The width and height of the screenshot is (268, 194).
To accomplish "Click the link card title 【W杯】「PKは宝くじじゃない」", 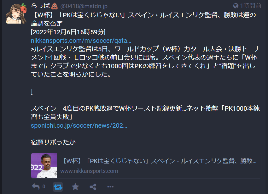I will [x=159, y=161].
